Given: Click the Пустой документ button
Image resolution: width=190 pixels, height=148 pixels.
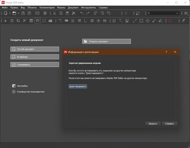Looking at the screenshot, I should point(35,49).
